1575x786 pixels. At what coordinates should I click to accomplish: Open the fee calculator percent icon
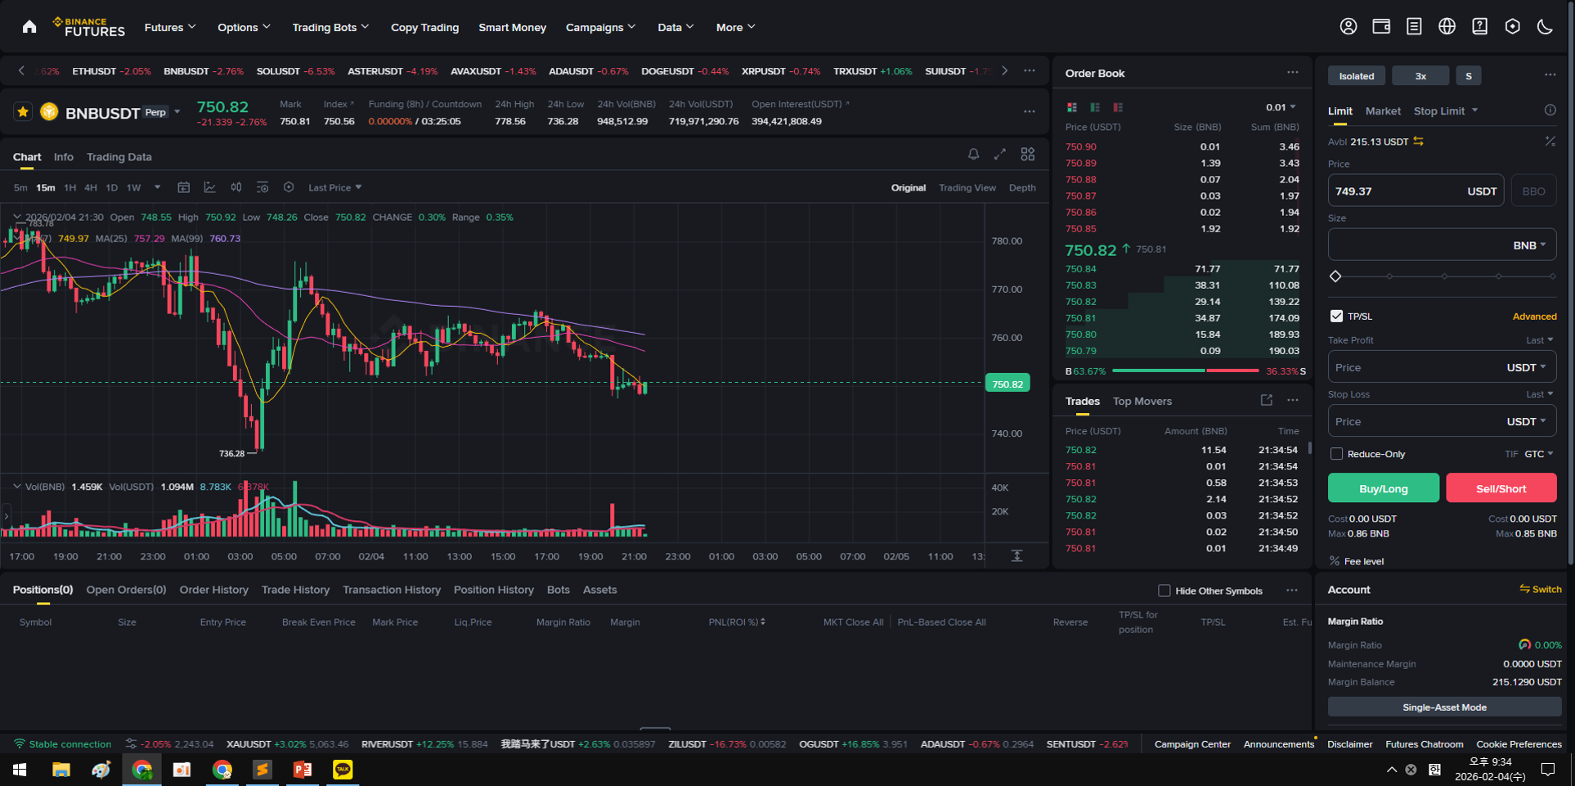pyautogui.click(x=1550, y=141)
